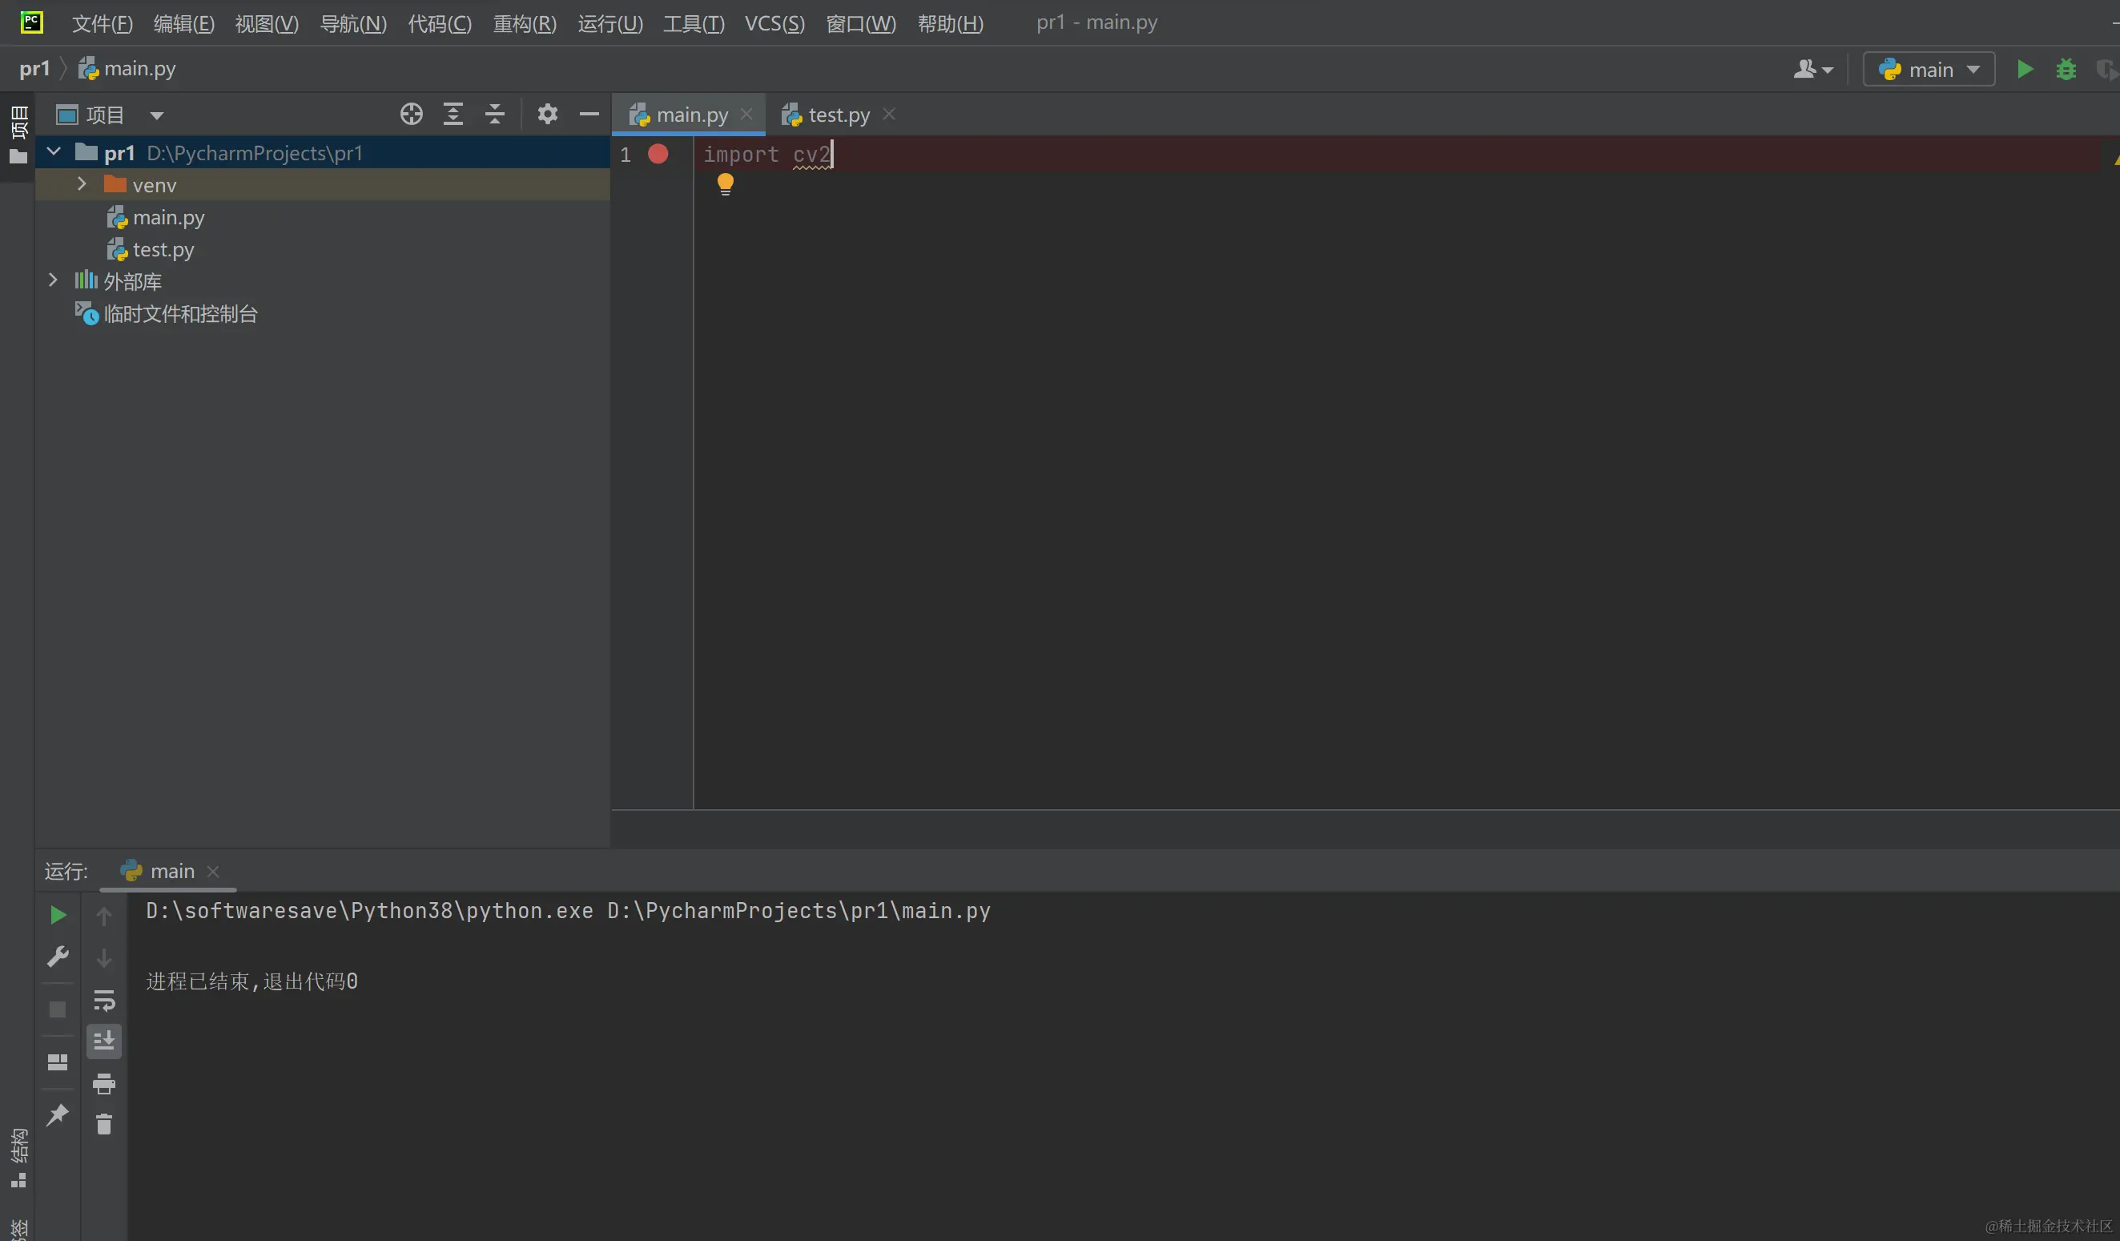
Task: Click the rerun button in the run panel
Action: click(57, 915)
